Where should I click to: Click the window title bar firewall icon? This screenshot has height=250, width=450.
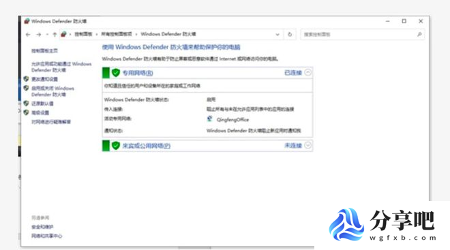pos(27,21)
